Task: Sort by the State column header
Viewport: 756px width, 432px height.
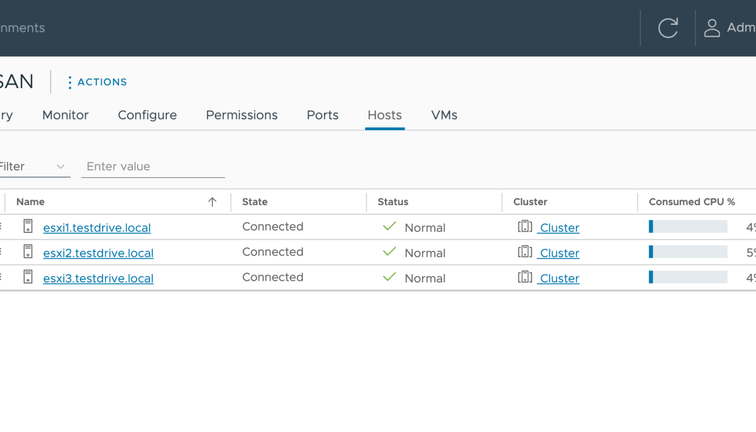Action: tap(255, 202)
